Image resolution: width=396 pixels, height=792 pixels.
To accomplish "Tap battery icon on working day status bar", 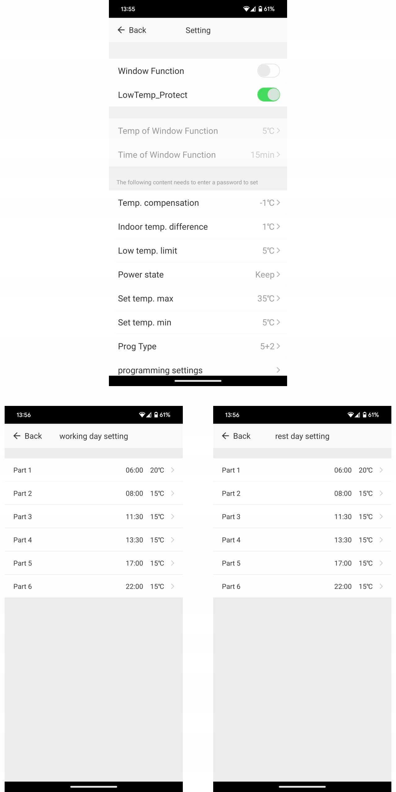I will [156, 415].
